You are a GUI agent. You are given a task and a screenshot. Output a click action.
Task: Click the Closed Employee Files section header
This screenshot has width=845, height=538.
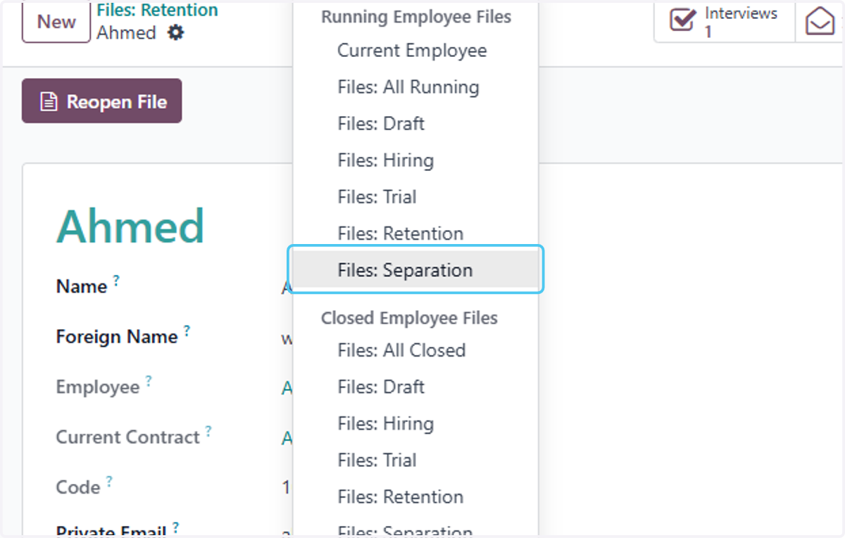pos(409,318)
